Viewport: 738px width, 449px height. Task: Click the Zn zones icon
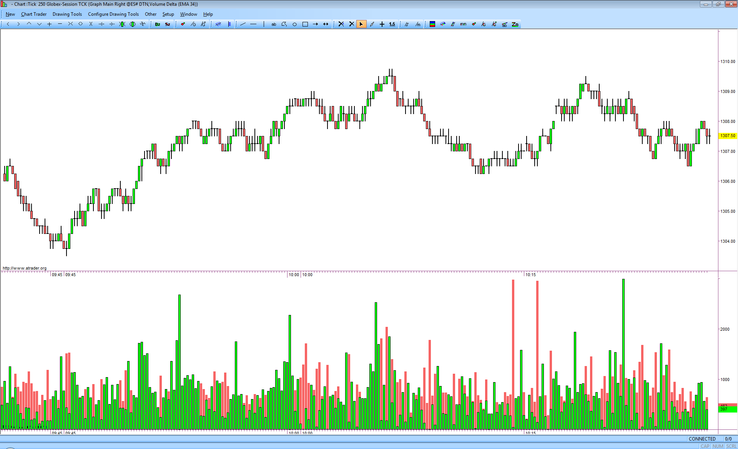point(515,24)
